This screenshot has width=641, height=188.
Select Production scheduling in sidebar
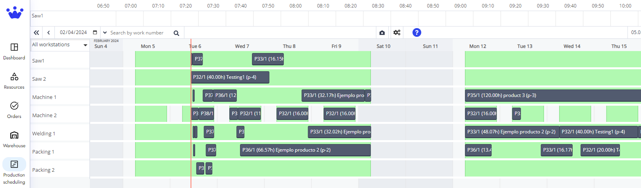(14, 171)
